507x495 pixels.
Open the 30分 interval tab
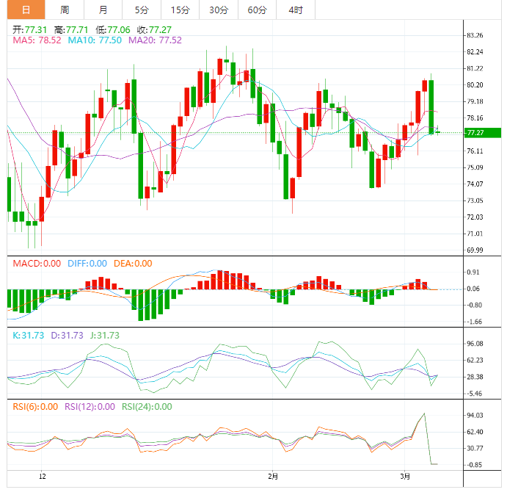pos(219,10)
